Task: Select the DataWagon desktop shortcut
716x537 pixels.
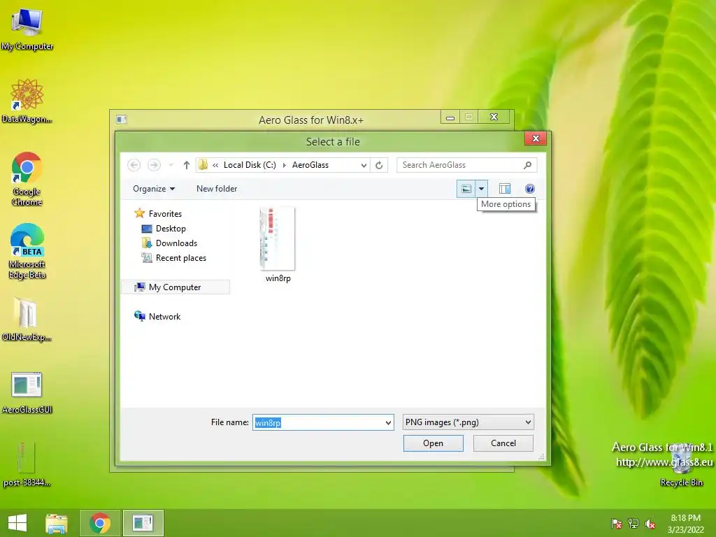Action: [27, 101]
